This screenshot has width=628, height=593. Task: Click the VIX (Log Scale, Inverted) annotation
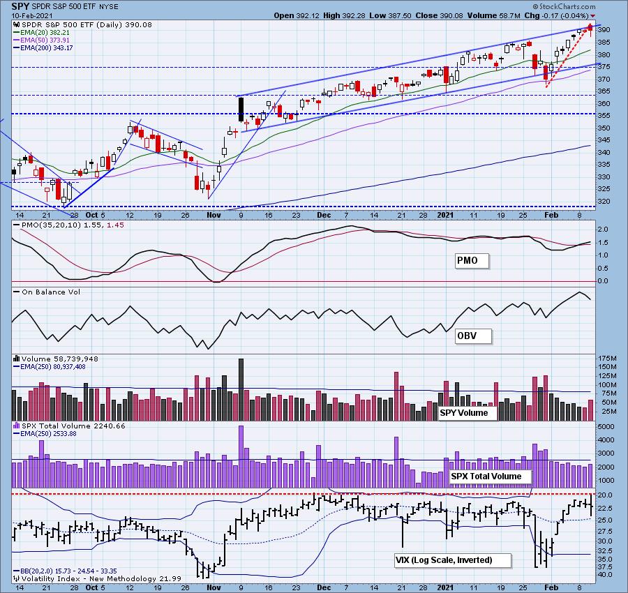pos(453,560)
